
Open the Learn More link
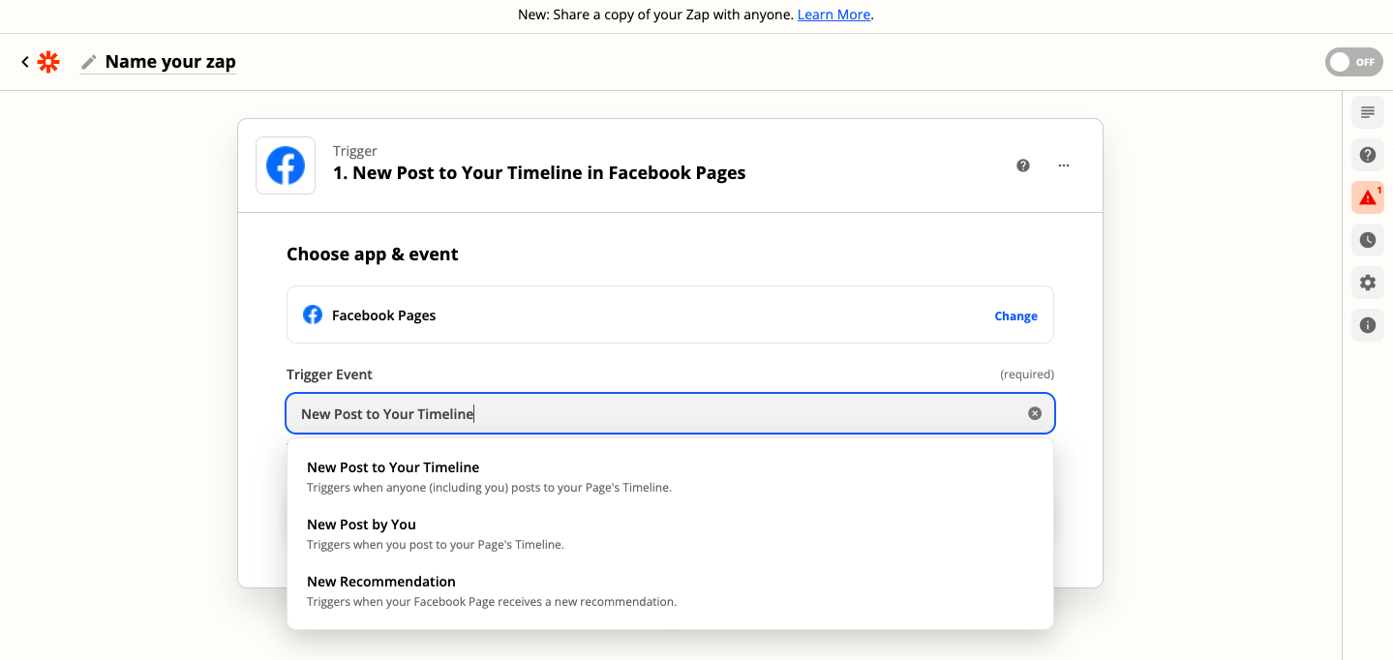click(x=833, y=15)
